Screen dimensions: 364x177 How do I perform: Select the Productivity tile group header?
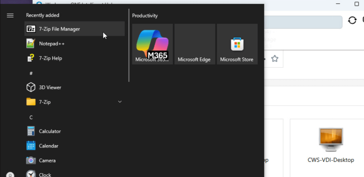pos(145,16)
